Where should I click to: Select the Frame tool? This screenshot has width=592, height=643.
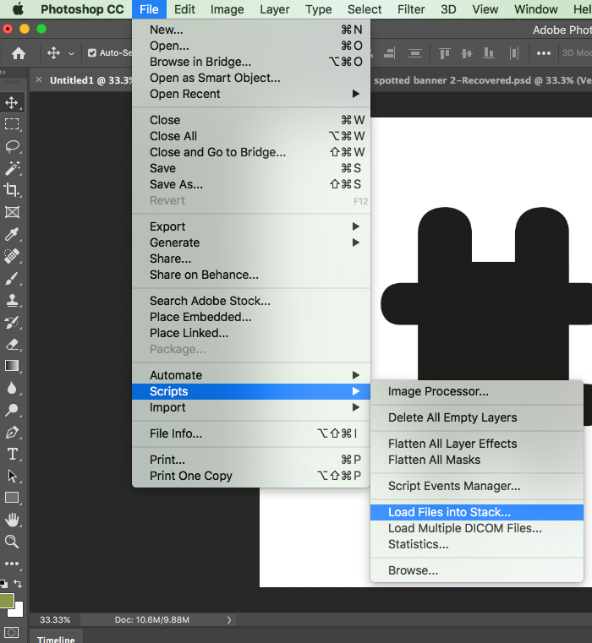[12, 212]
